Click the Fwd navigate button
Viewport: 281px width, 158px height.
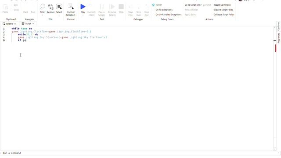[33, 12]
